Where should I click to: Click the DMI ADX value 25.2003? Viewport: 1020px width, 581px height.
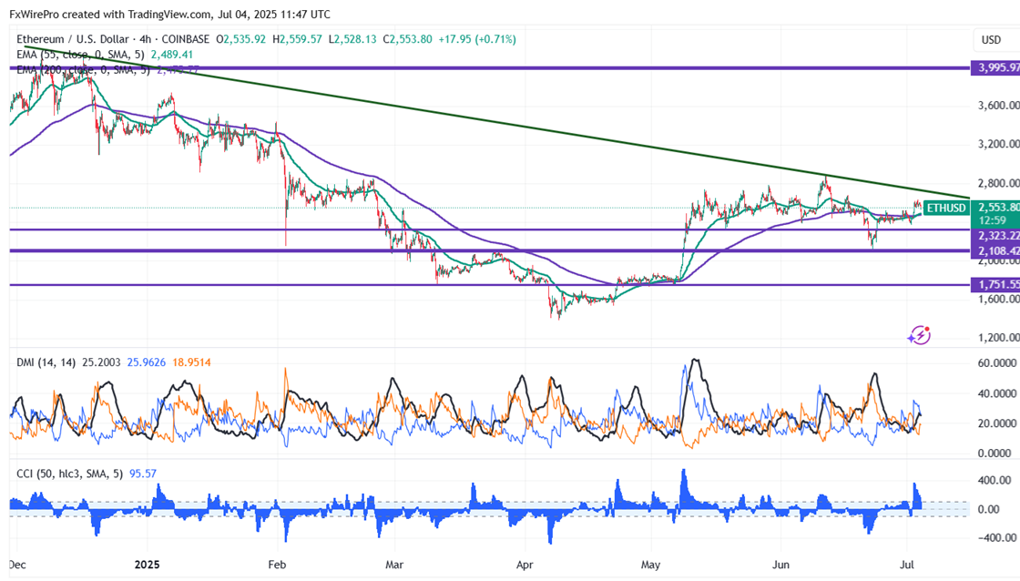tap(101, 362)
